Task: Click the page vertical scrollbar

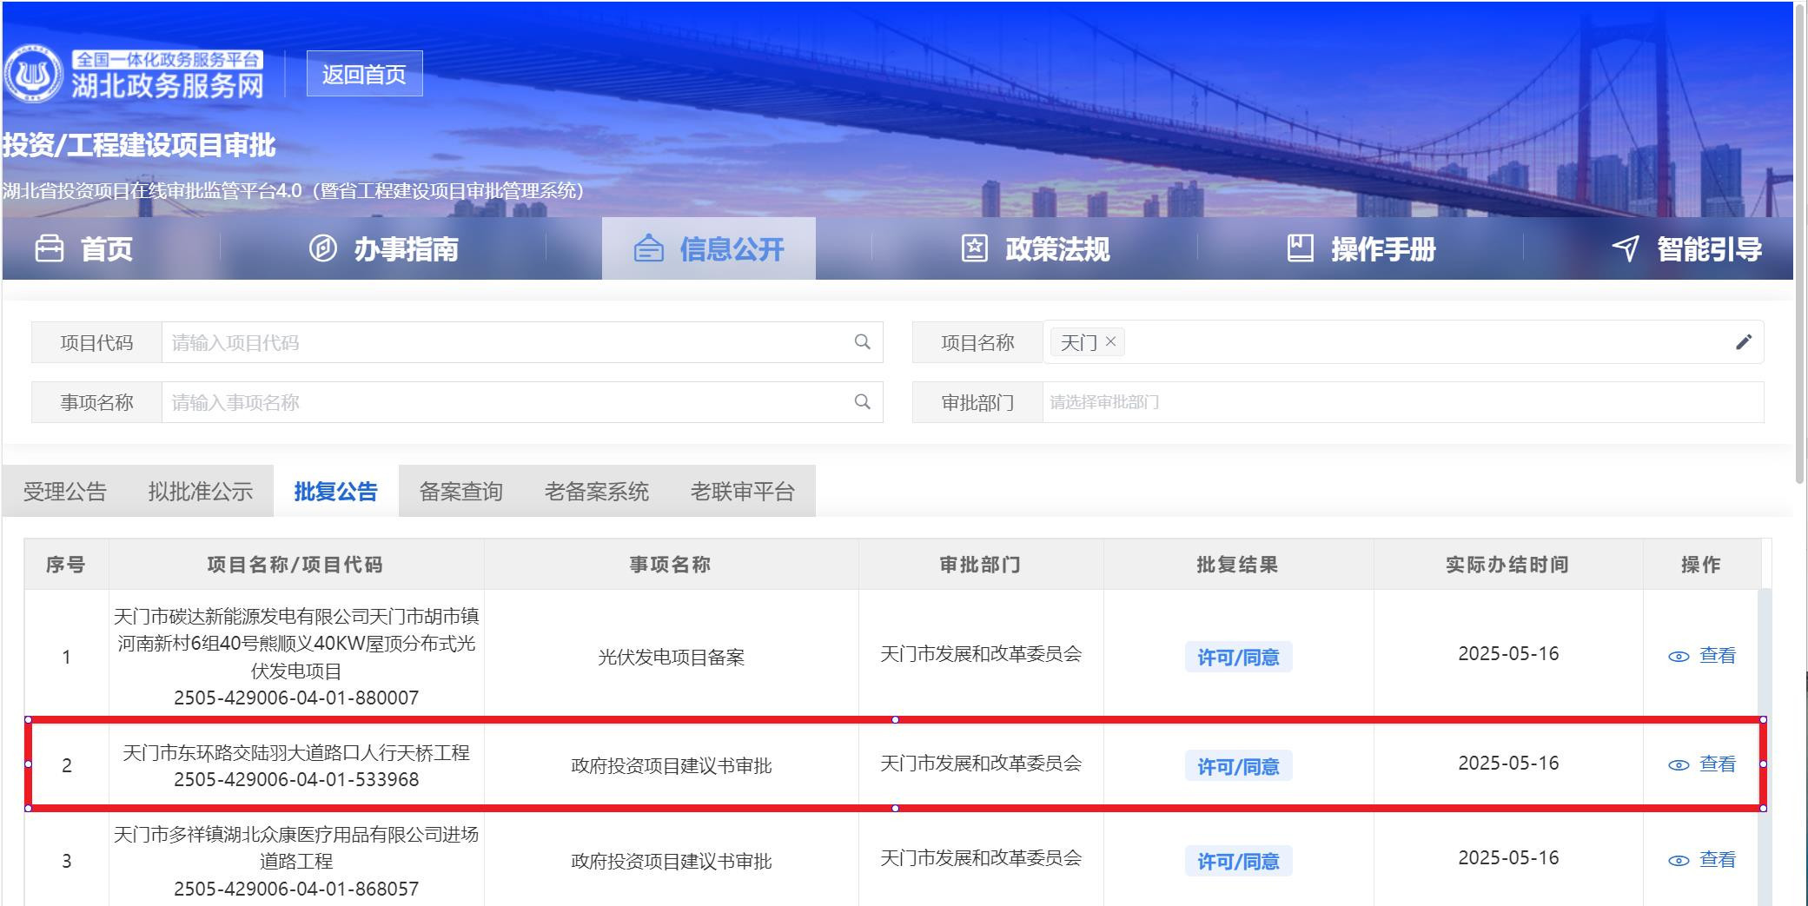Action: click(x=1800, y=243)
